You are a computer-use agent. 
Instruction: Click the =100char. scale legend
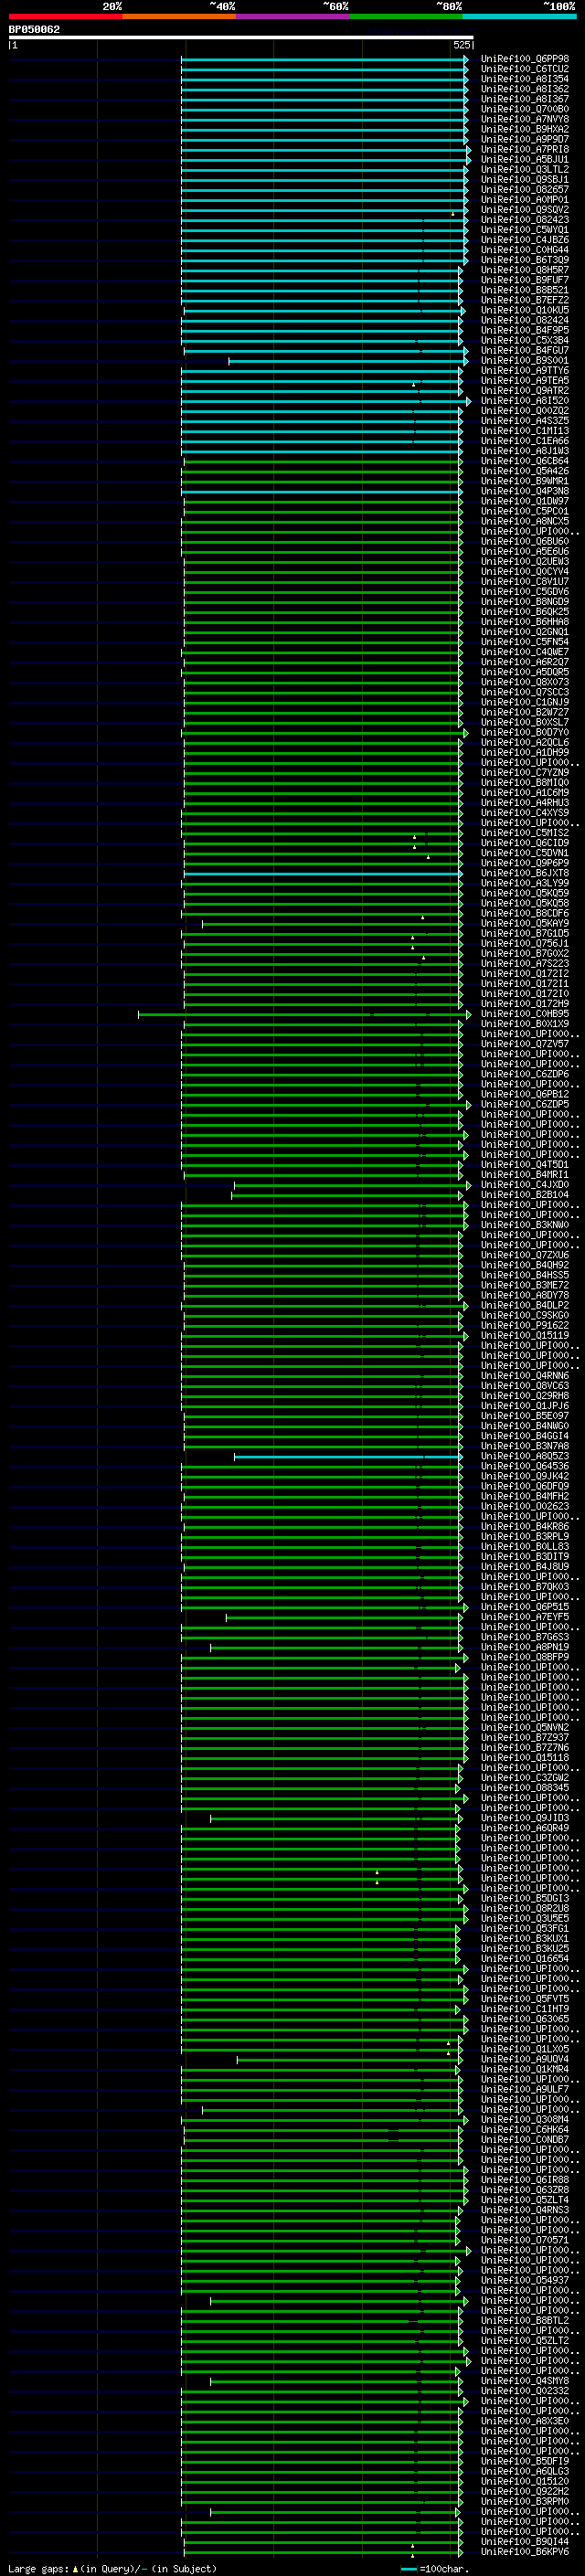coord(435,2569)
